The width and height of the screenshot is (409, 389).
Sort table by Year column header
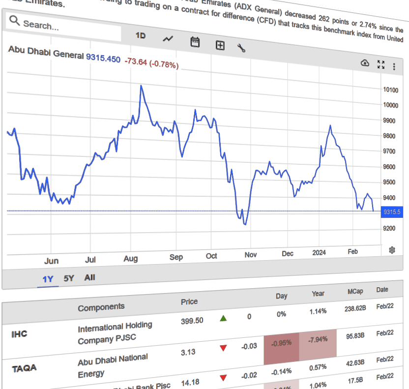point(318,294)
